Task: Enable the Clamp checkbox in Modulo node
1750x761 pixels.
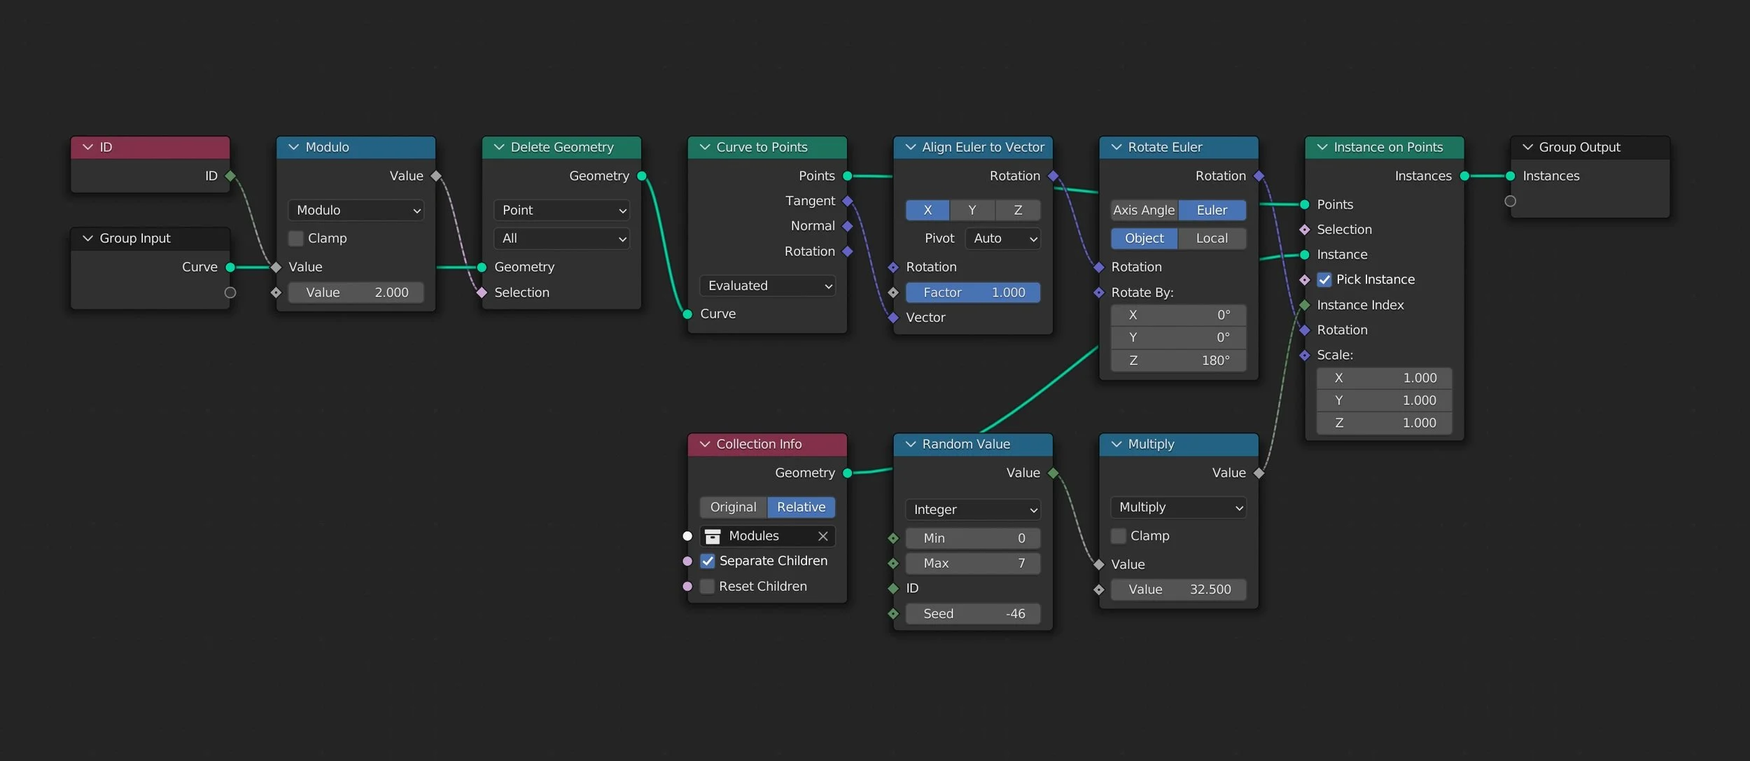Action: pos(296,239)
